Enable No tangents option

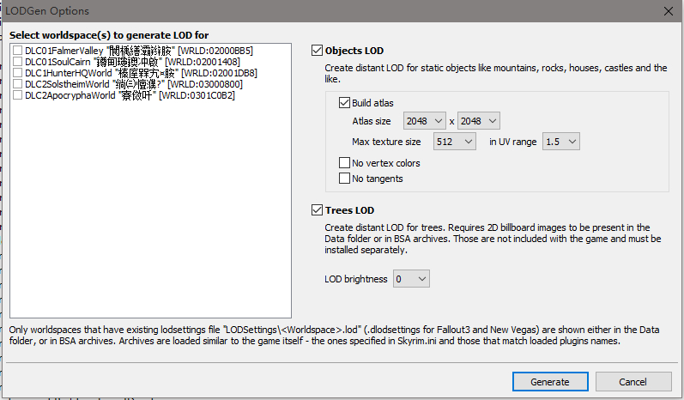click(x=345, y=178)
